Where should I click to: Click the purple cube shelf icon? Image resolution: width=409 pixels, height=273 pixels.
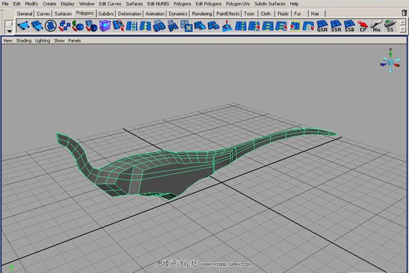pyautogui.click(x=105, y=26)
